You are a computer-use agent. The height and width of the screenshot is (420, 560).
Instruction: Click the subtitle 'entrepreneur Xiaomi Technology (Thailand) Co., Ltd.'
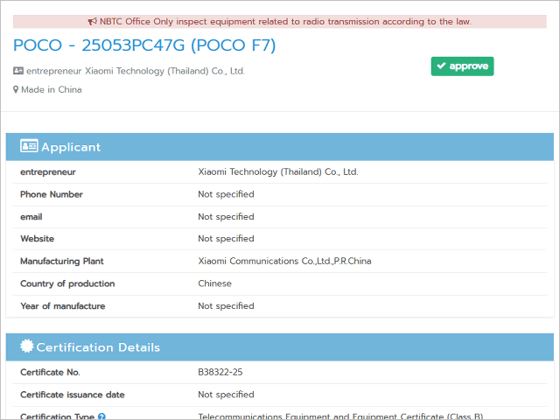pyautogui.click(x=136, y=71)
